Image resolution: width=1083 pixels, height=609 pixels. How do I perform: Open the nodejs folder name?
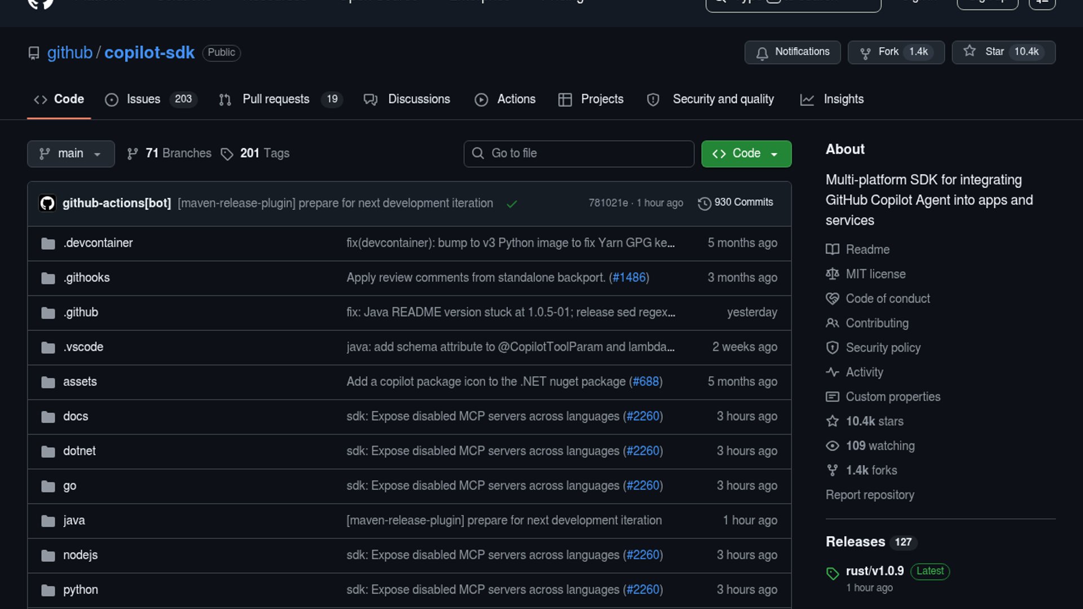coord(81,555)
